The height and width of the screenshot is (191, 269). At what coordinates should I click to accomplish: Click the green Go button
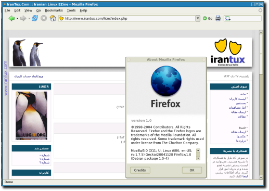(x=208, y=18)
